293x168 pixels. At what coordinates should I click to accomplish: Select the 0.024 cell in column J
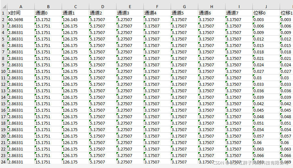pos(266,65)
